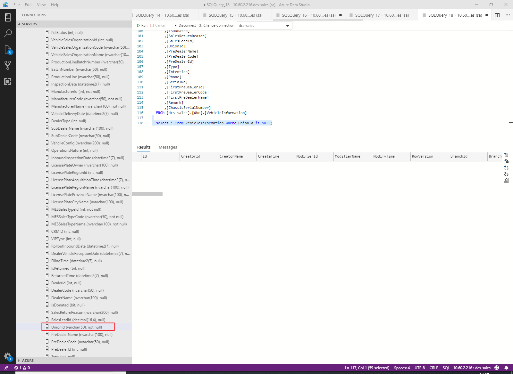Click the results grid horizontal scrollbar
This screenshot has height=374, width=513.
point(147,194)
